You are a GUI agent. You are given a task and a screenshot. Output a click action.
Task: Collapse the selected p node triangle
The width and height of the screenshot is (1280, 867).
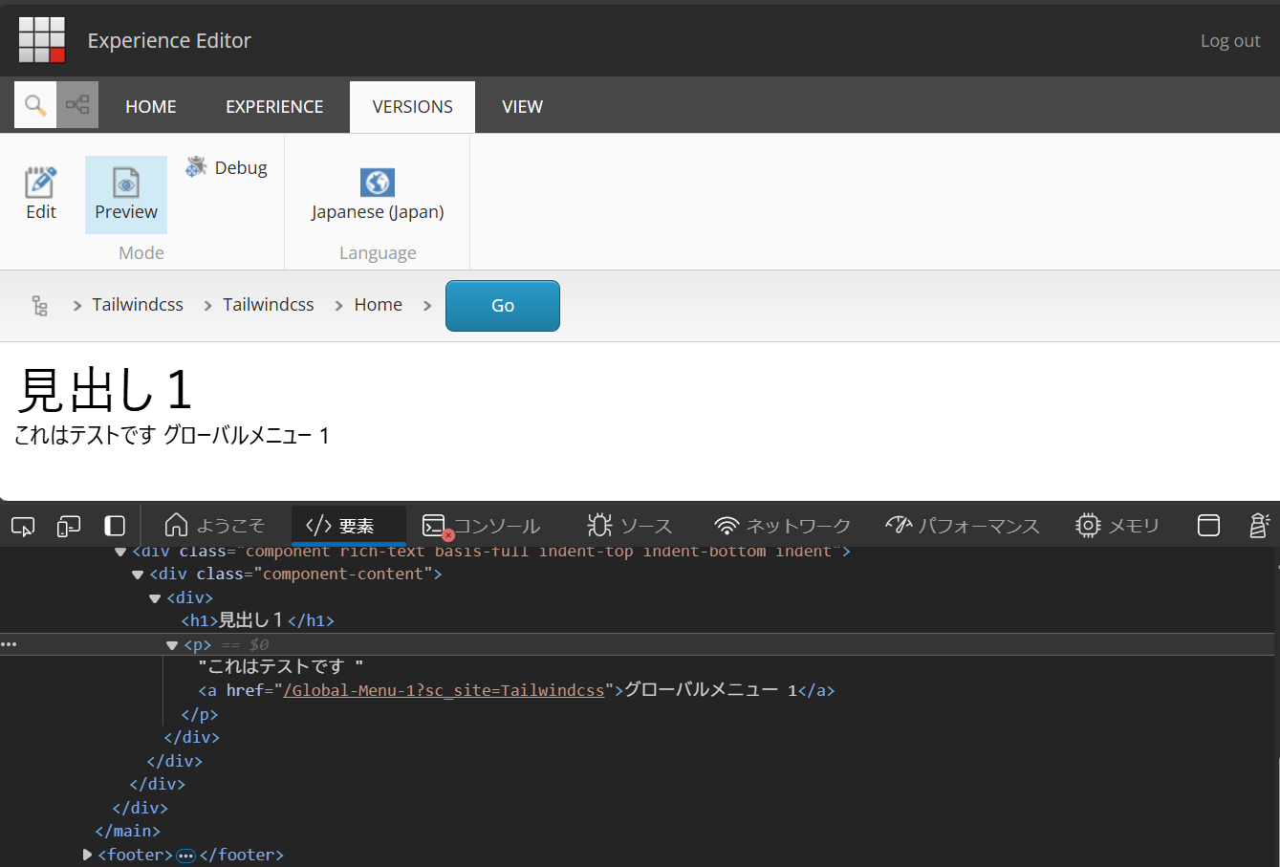point(172,645)
